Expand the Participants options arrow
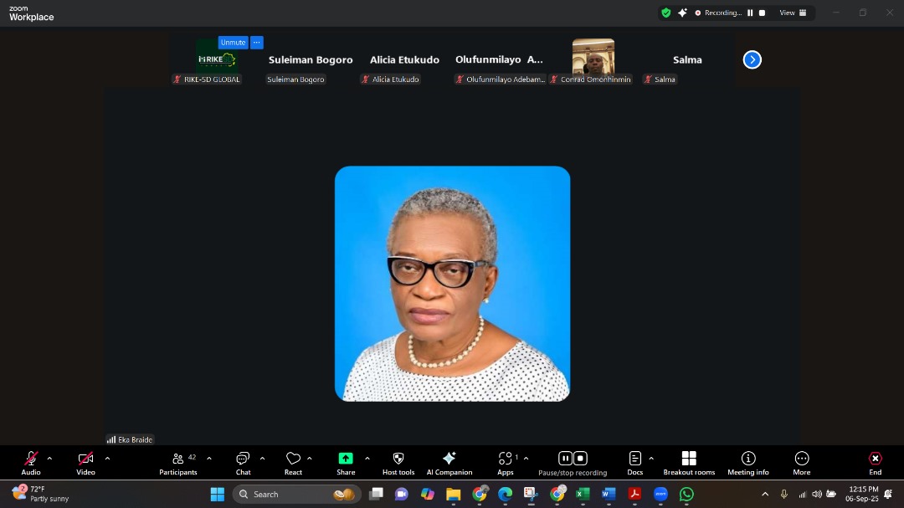 tap(209, 459)
